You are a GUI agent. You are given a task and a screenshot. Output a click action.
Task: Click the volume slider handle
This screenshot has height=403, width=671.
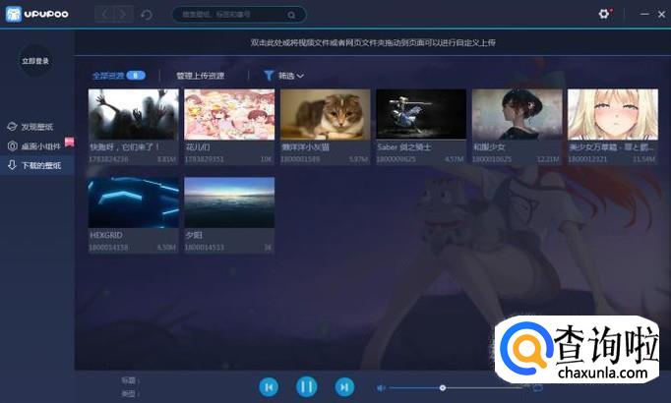click(x=443, y=388)
